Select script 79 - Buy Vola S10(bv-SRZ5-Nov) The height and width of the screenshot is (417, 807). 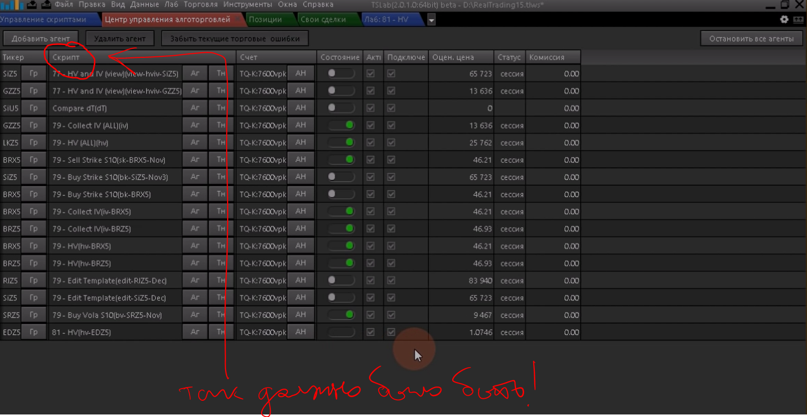click(x=107, y=315)
